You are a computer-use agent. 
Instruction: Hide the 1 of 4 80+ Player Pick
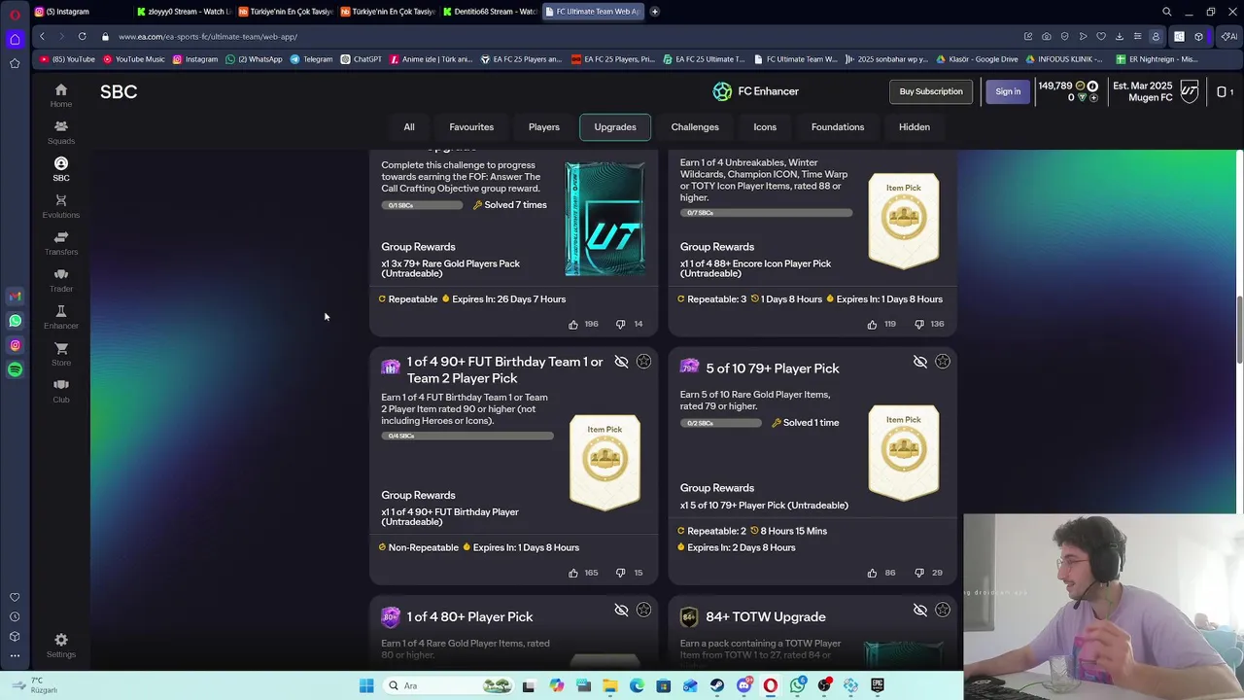coord(621,610)
